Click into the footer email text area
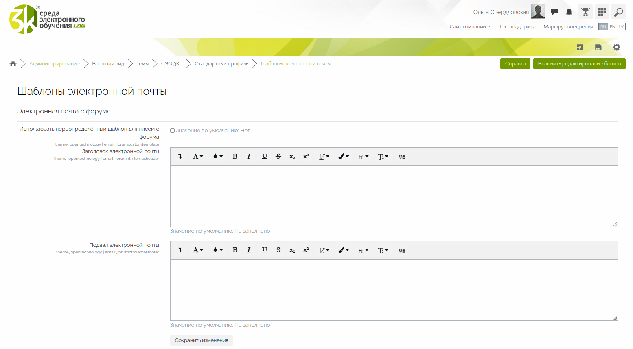Image resolution: width=633 pixels, height=349 pixels. click(x=394, y=290)
